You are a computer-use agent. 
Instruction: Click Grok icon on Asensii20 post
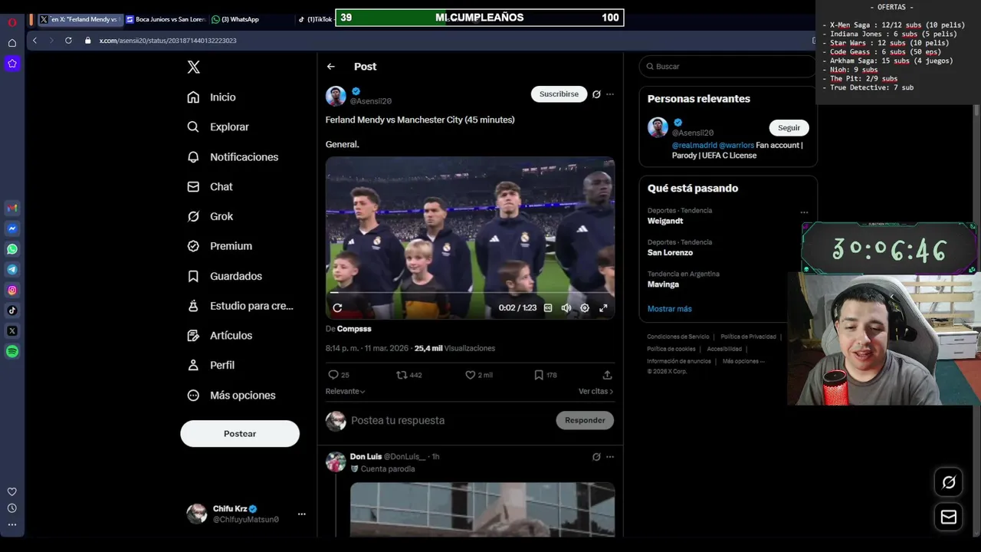596,94
